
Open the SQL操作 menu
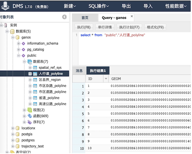(99, 6)
